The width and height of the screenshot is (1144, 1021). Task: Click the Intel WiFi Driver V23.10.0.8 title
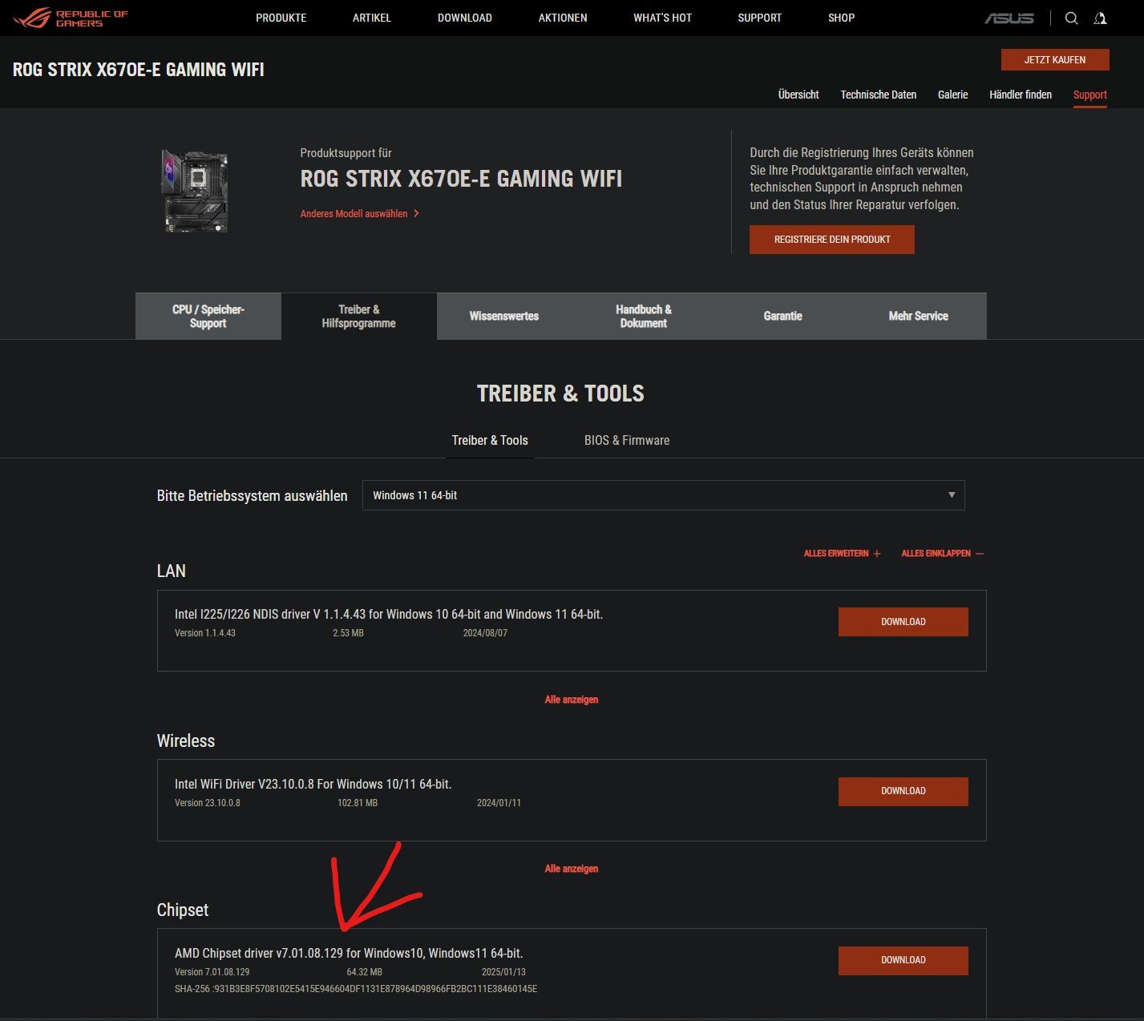pyautogui.click(x=313, y=784)
